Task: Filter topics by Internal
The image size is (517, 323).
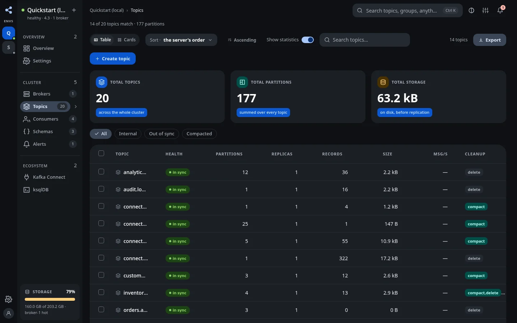Action: click(128, 134)
